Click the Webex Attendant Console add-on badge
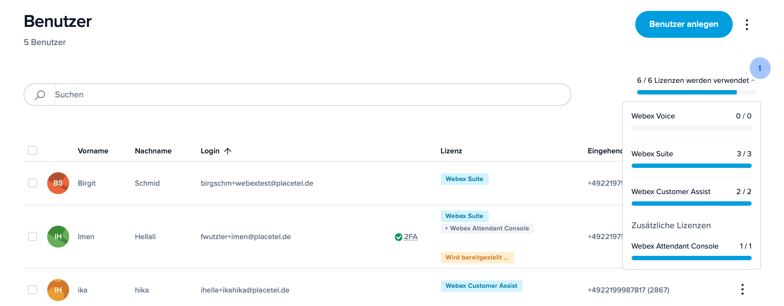Viewport: 784px width, 306px height. point(487,228)
